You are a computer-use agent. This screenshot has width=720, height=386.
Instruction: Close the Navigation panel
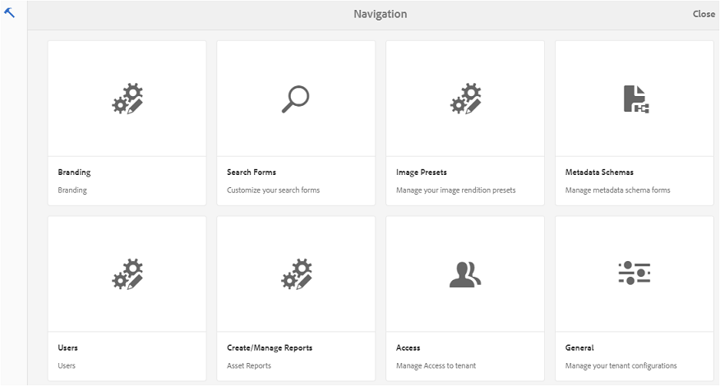(704, 14)
